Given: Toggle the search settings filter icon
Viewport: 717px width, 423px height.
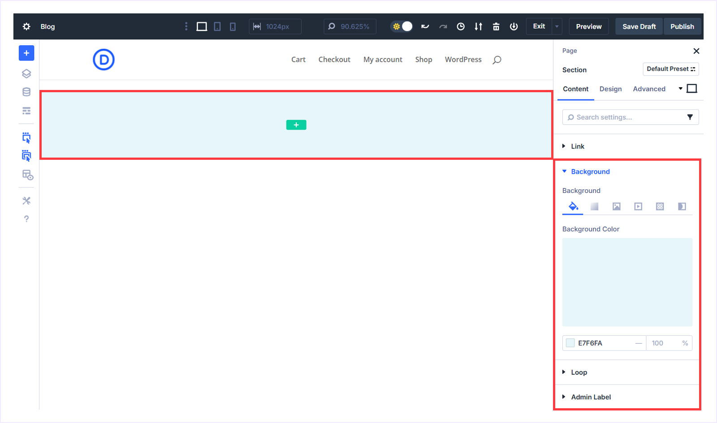Looking at the screenshot, I should coord(690,117).
